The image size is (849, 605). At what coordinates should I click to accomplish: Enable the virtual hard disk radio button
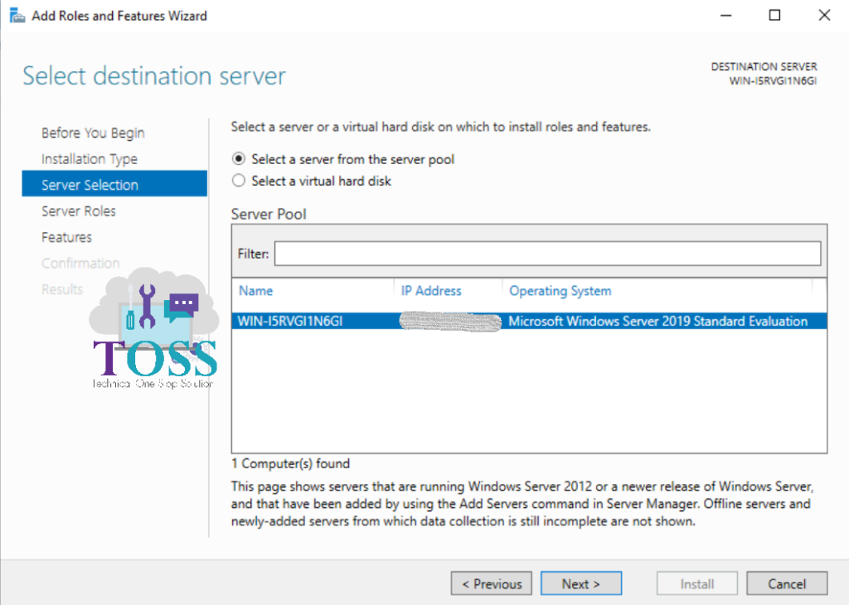pos(238,179)
